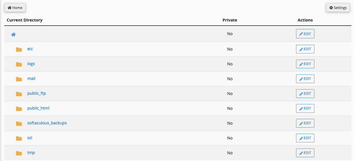Edit privacy for the logs folder
354x161 pixels.
tap(305, 64)
